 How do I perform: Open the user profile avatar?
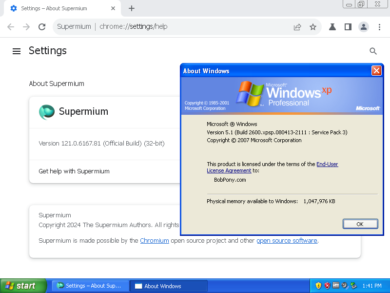(x=363, y=27)
